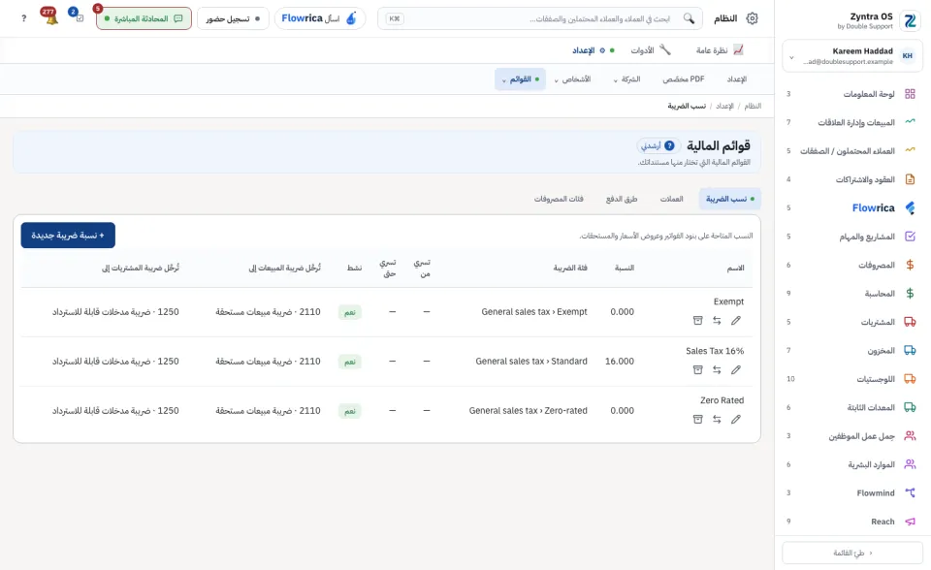Image resolution: width=931 pixels, height=570 pixels.
Task: Open العقود والاشتراكات in sidebar
Action: coord(852,179)
